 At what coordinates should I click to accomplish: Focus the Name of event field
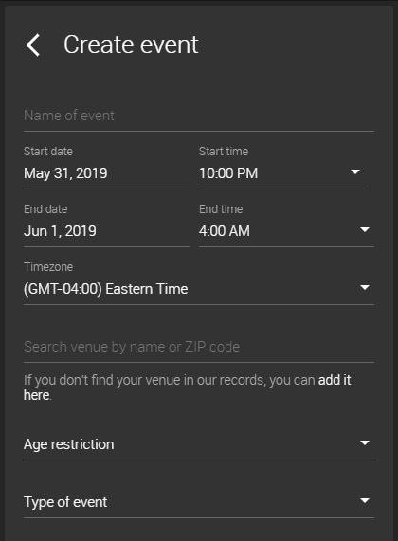199,116
